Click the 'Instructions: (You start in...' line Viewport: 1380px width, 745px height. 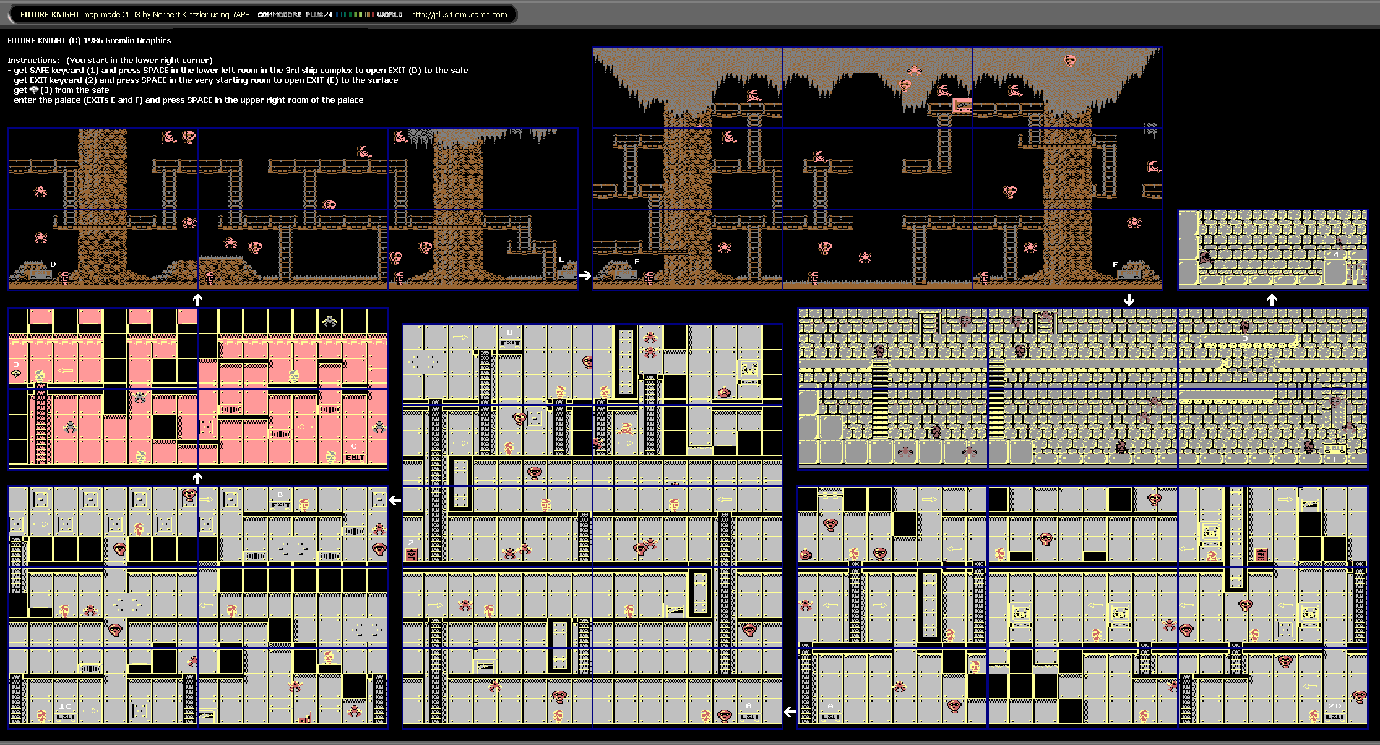click(x=110, y=60)
